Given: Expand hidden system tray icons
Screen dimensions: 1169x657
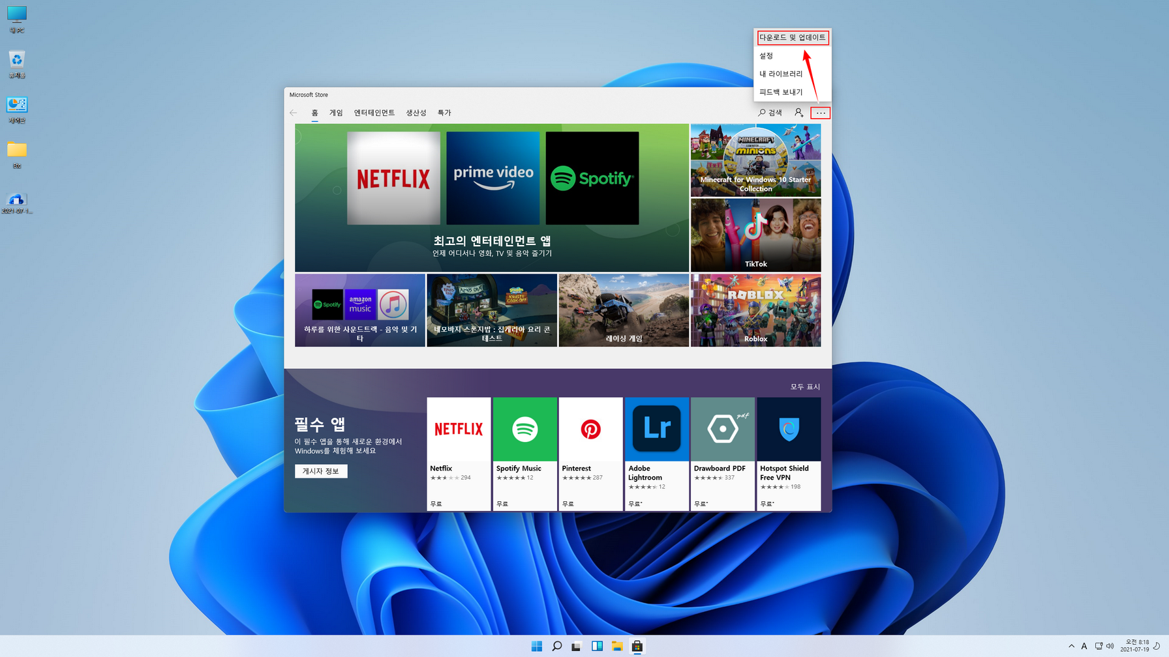Looking at the screenshot, I should coord(1071,647).
